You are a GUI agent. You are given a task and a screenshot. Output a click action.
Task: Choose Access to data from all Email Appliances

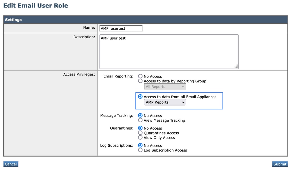click(140, 97)
